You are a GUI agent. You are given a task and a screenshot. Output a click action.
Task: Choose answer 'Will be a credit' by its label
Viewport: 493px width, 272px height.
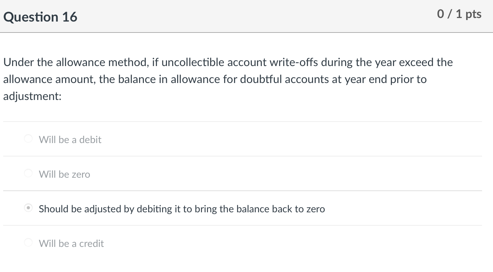click(71, 243)
